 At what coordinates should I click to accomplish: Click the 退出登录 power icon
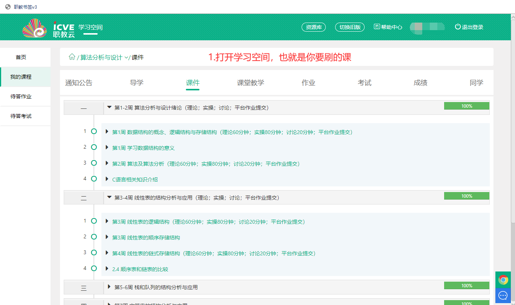tap(458, 27)
